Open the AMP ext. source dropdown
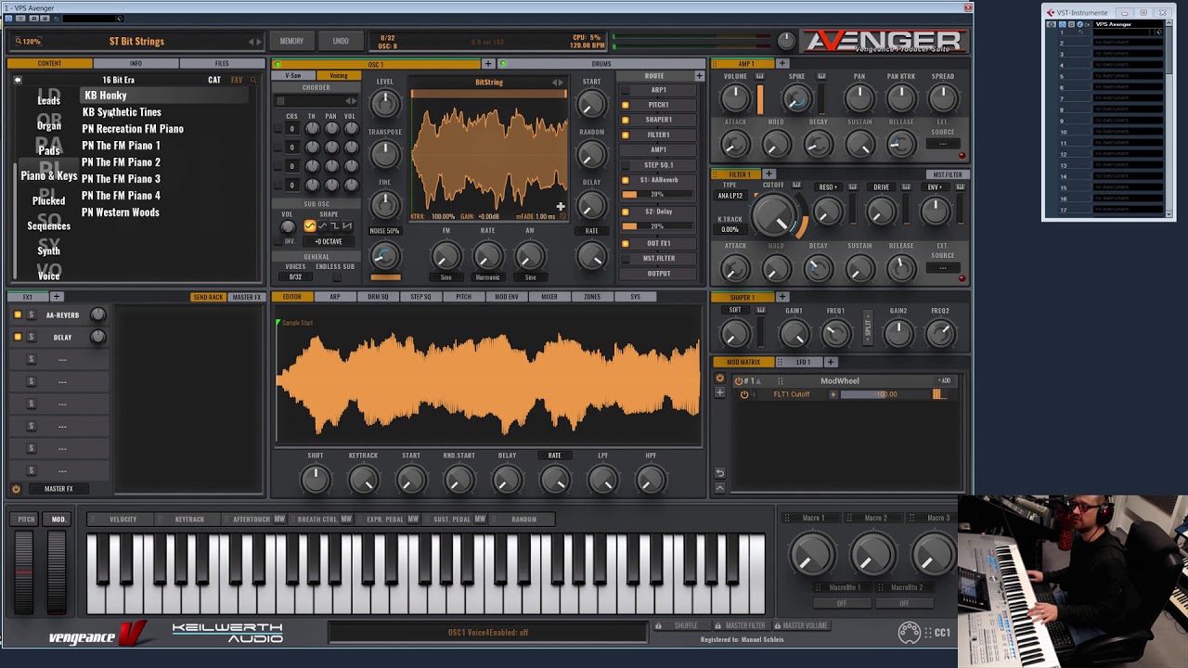This screenshot has width=1188, height=668. click(x=943, y=144)
